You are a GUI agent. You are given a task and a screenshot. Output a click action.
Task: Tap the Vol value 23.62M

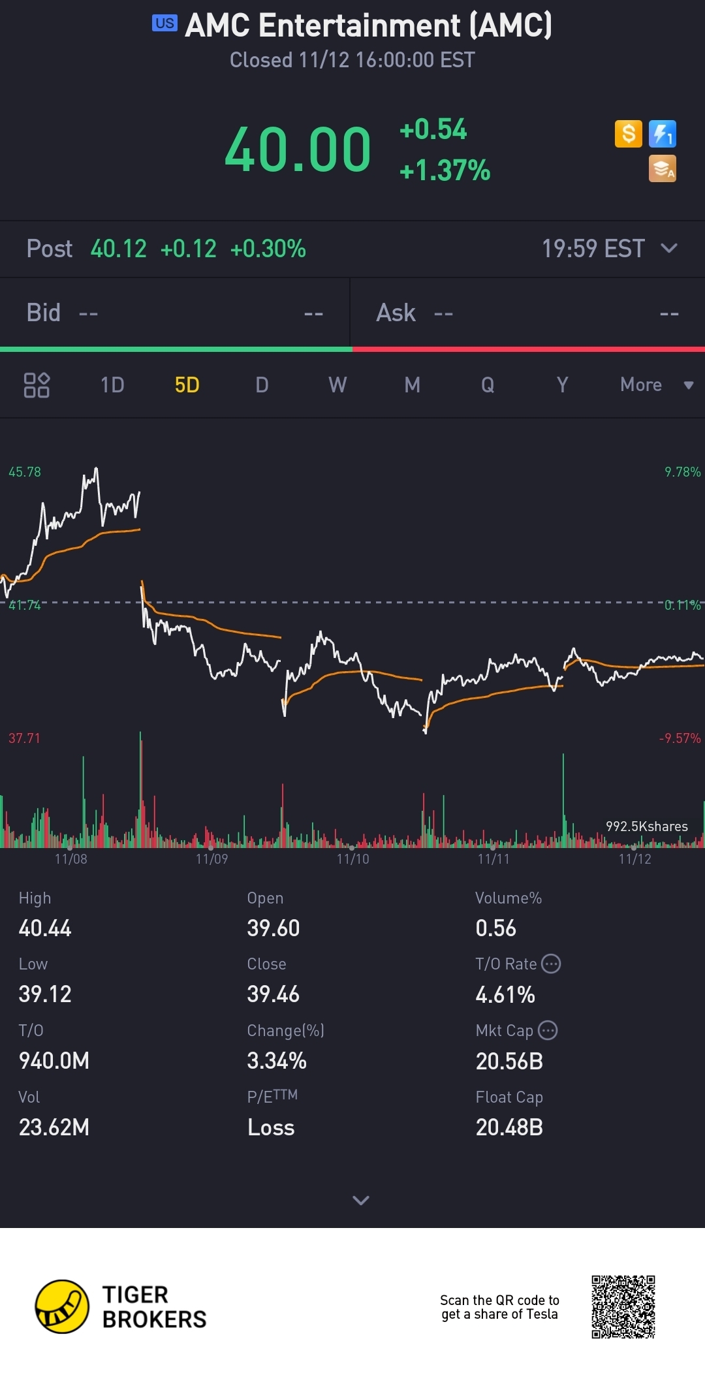pos(54,1127)
